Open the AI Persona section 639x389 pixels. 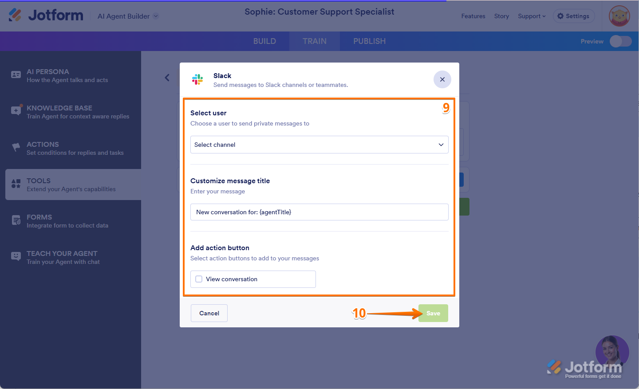[73, 75]
